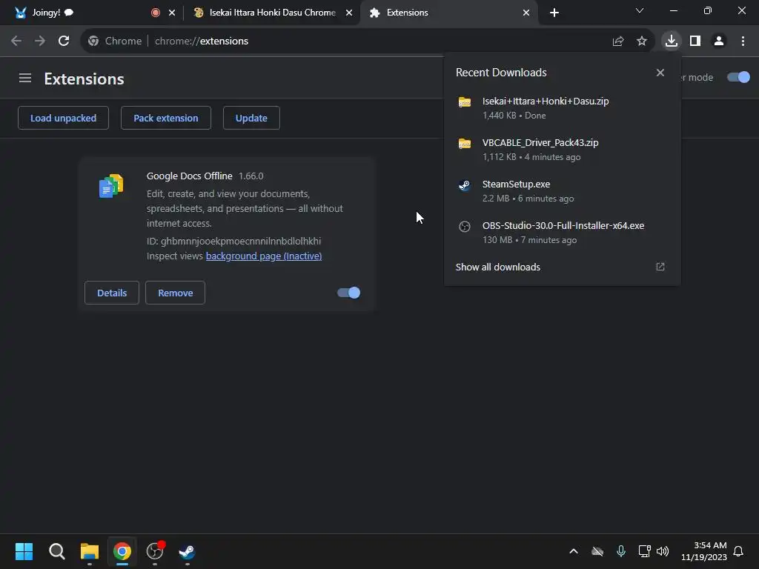Screen dimensions: 759x569
Task: Open Details for Google Docs Offline
Action: click(112, 293)
